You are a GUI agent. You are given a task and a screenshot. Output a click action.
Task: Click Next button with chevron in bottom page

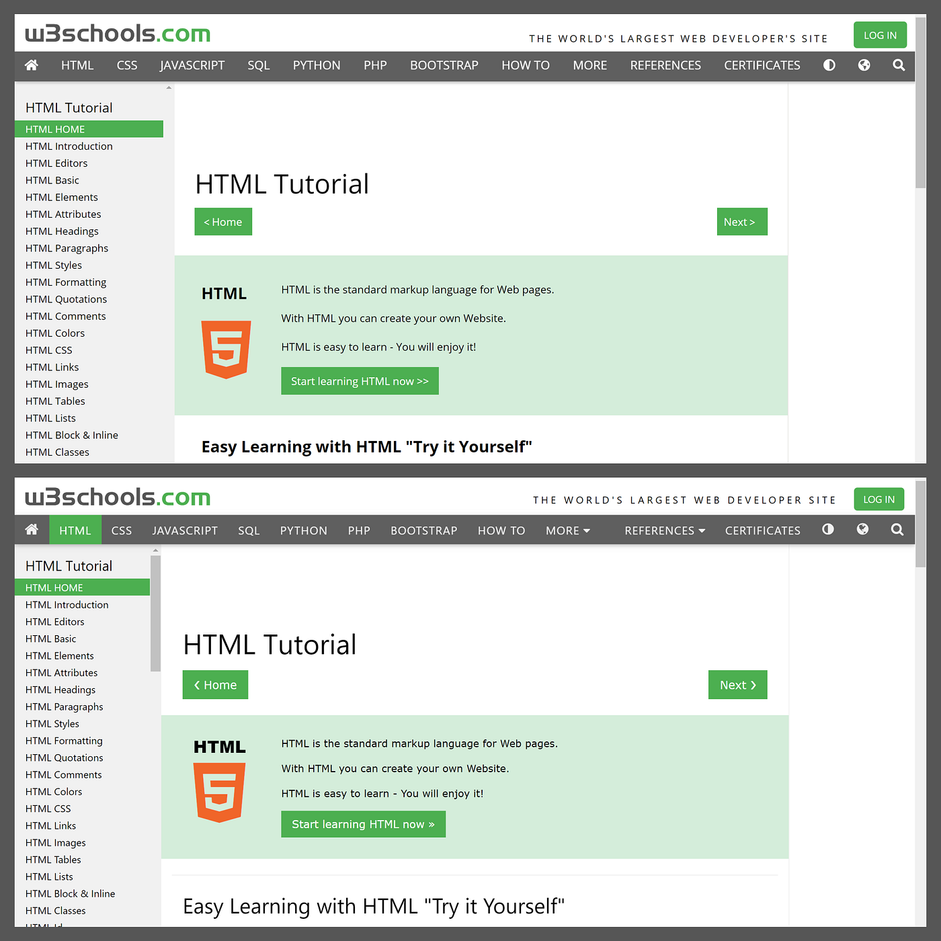(737, 685)
